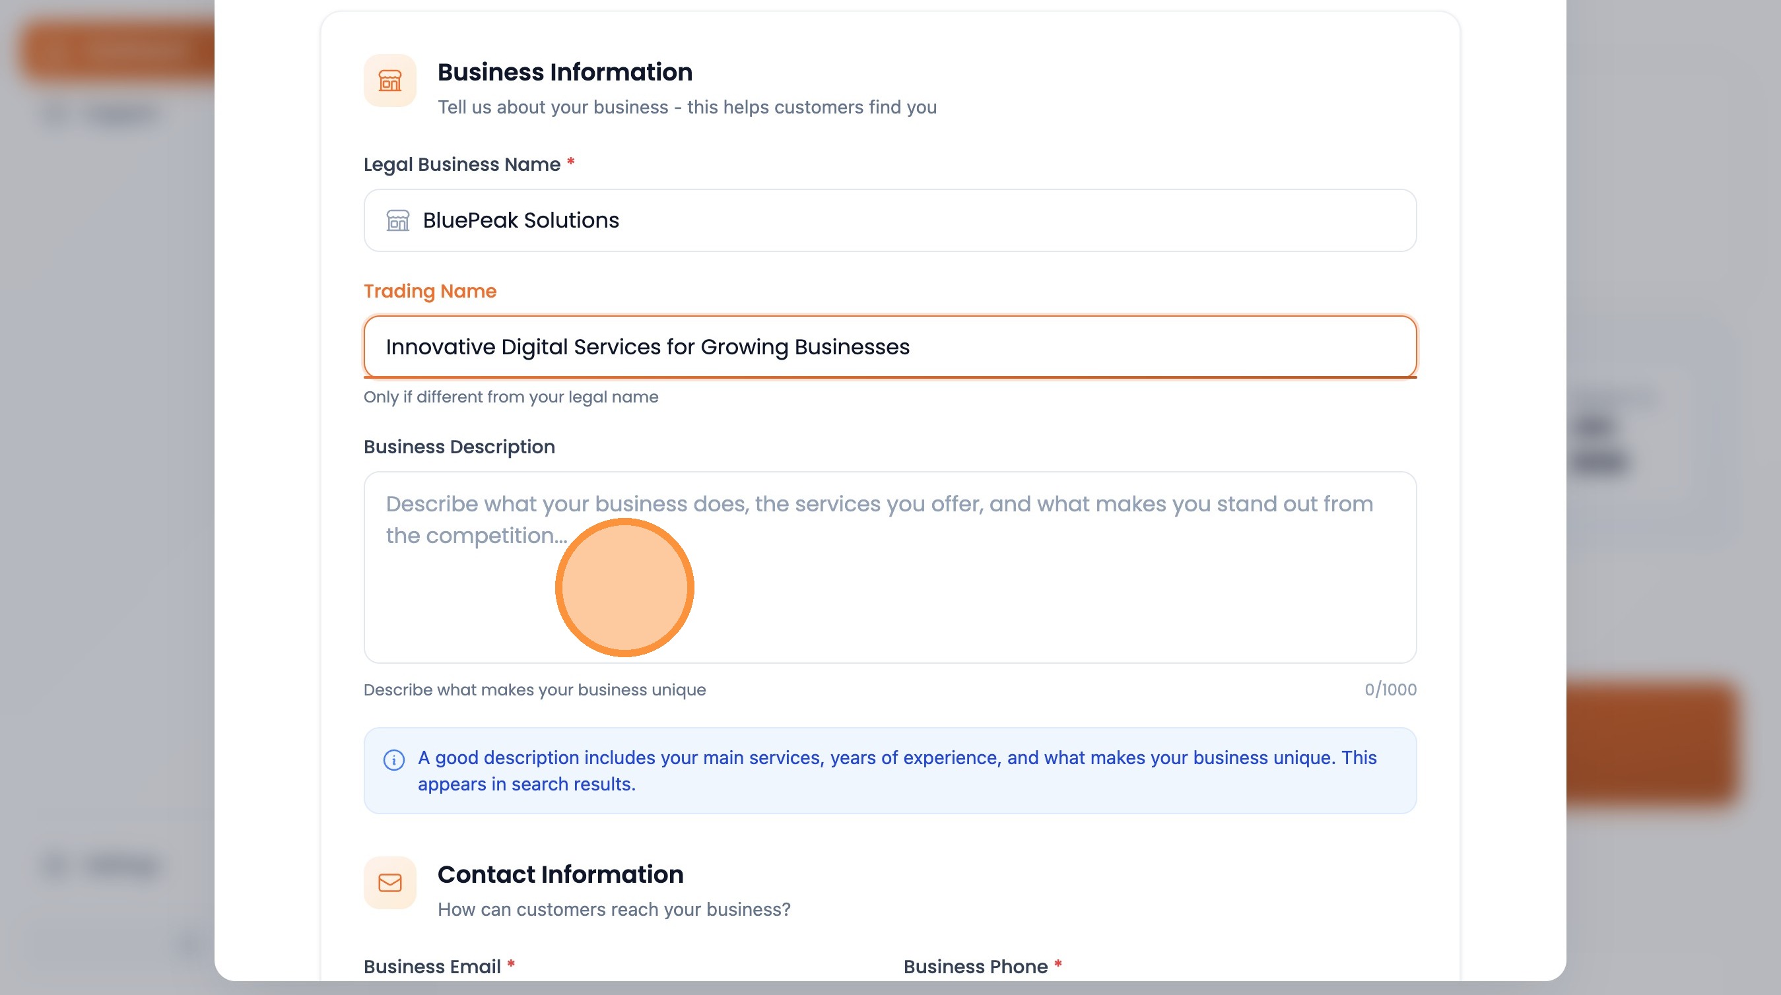Click the storefront icon beside Business Information heading
Image resolution: width=1781 pixels, height=995 pixels.
(x=390, y=81)
